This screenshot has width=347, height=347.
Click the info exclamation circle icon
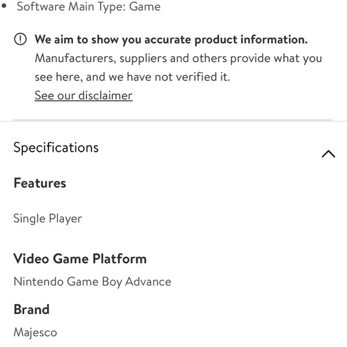click(x=20, y=39)
